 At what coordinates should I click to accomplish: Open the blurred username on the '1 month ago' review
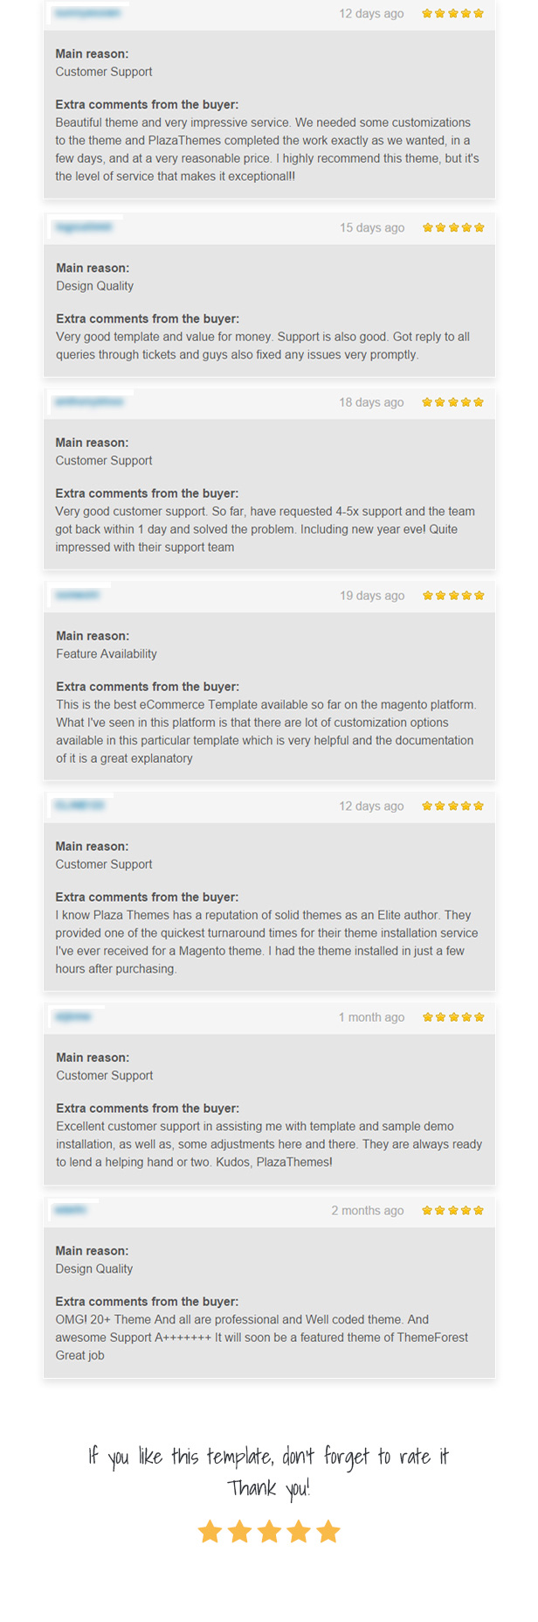pos(73,1017)
